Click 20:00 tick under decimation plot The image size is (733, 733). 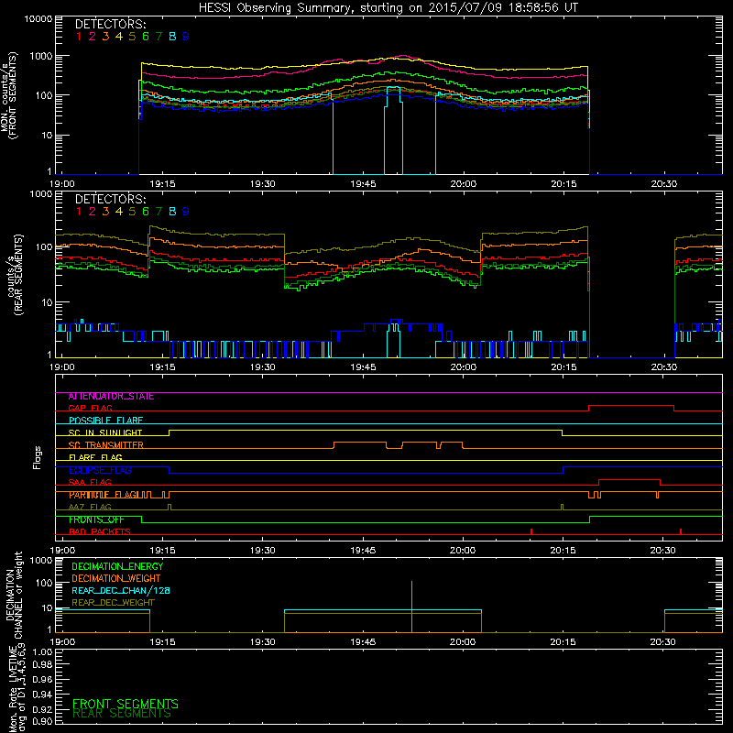[463, 642]
